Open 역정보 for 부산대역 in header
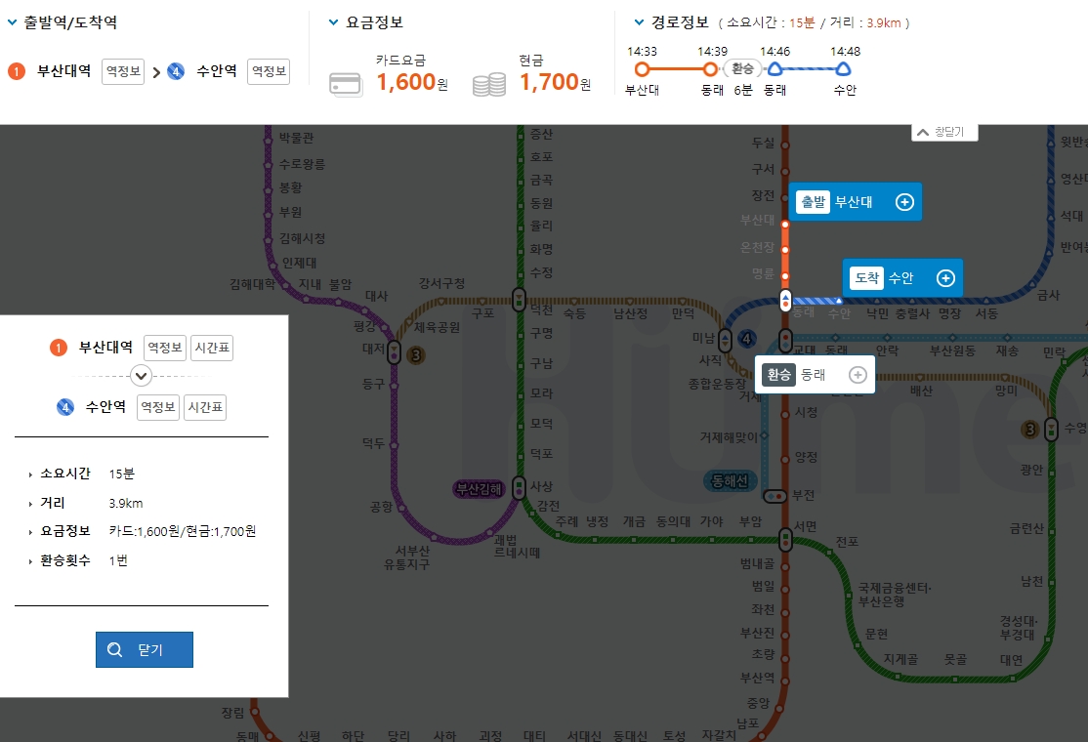This screenshot has width=1088, height=742. pos(123,71)
